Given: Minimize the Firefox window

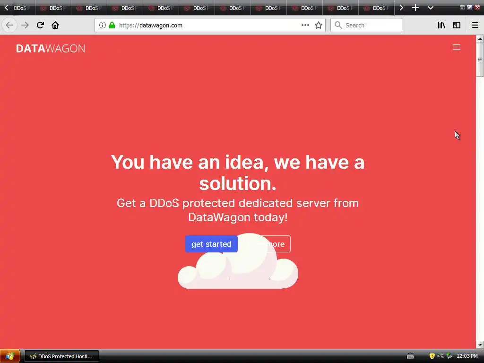Looking at the screenshot, I should tap(462, 7).
